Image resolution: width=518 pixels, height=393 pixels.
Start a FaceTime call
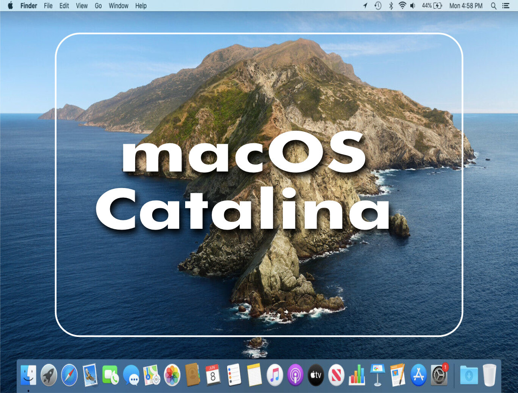click(x=110, y=375)
